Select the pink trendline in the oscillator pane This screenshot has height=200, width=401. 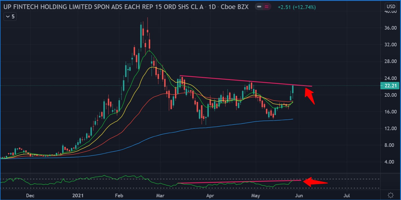(x=240, y=182)
